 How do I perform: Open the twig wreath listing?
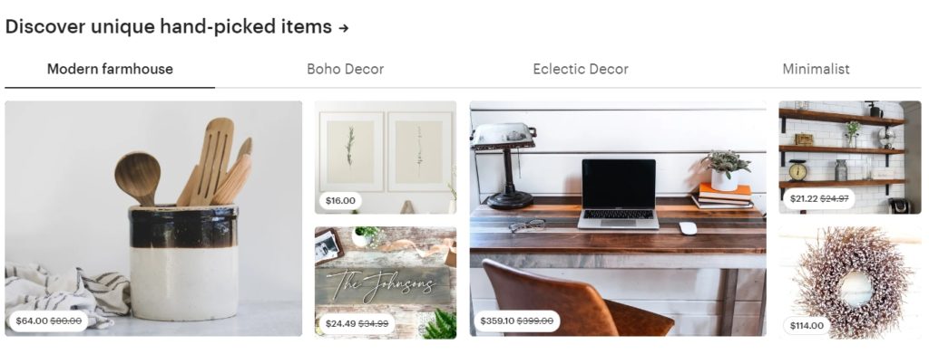[x=849, y=283]
